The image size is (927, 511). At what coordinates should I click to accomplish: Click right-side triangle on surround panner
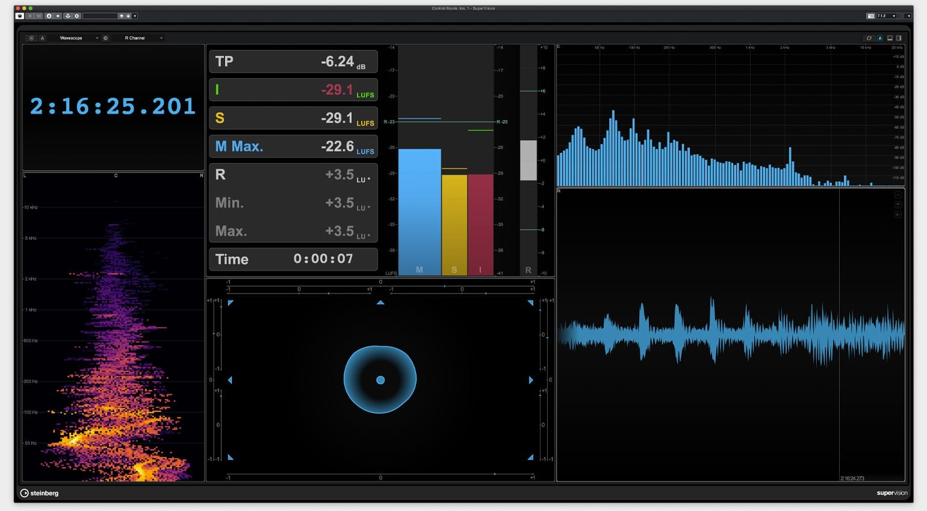[531, 380]
